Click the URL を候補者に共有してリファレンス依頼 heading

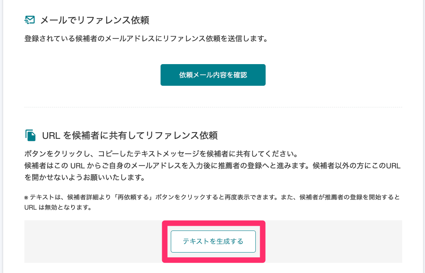(129, 135)
